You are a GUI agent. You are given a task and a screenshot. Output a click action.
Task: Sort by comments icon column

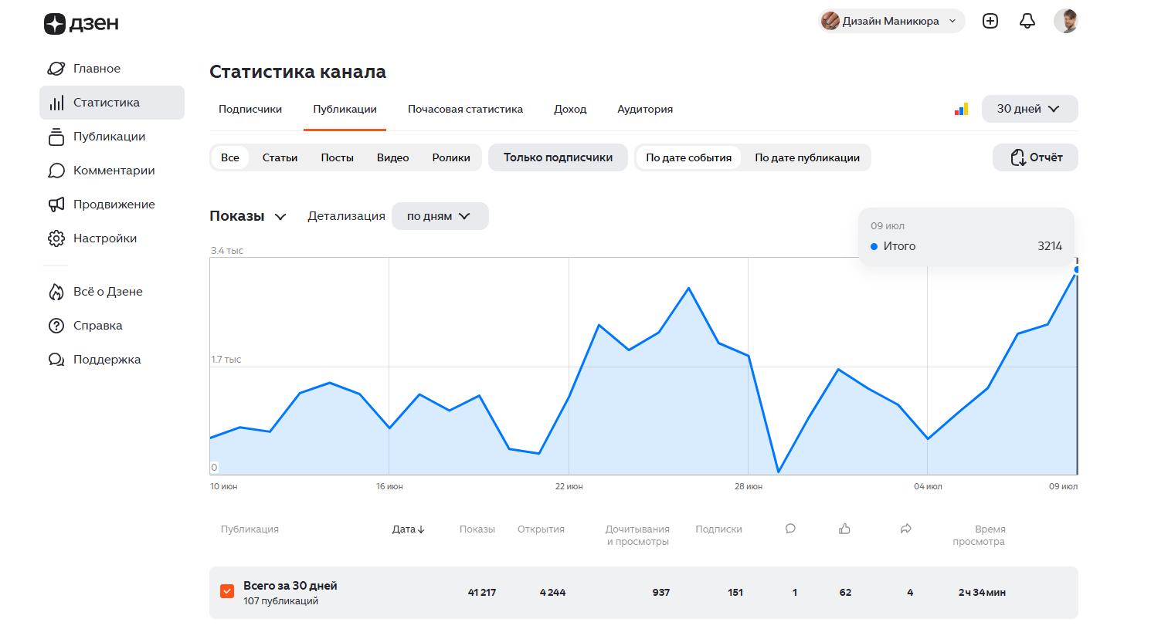point(790,529)
